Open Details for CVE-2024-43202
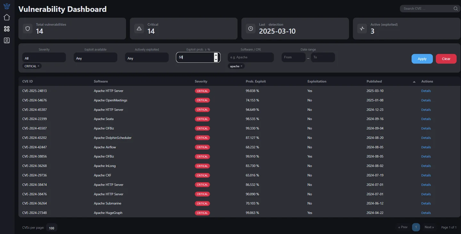 point(426,138)
